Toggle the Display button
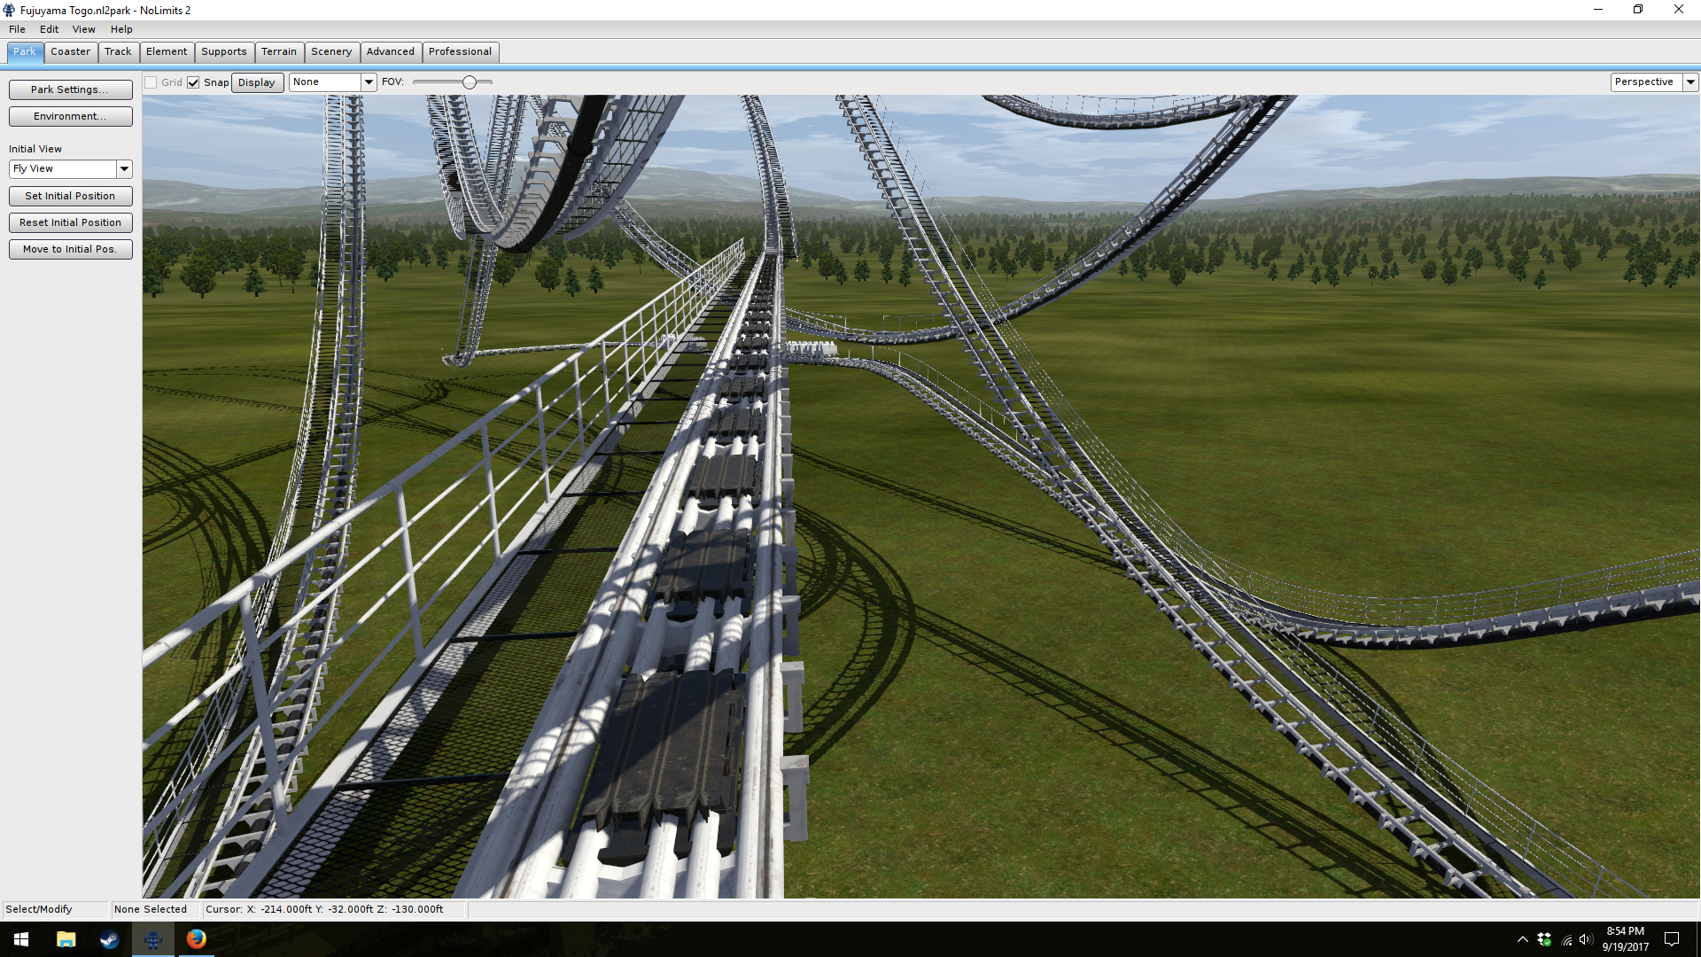1701x957 pixels. click(257, 82)
